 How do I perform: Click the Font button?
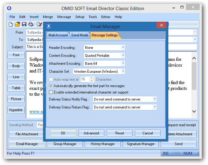16,55
